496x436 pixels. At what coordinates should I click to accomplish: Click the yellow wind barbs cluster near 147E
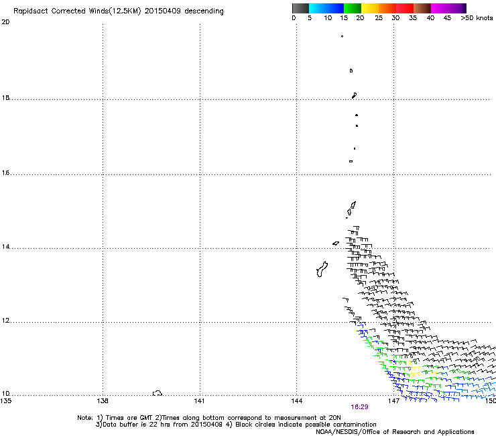pos(416,368)
